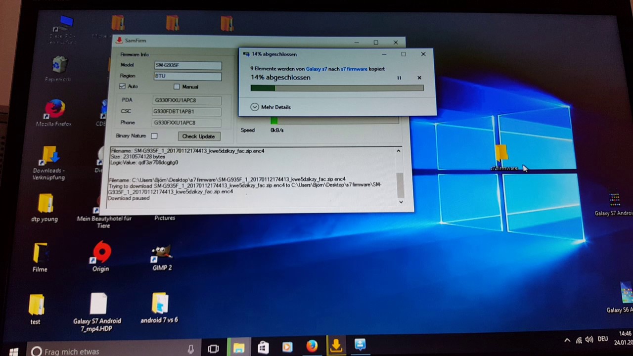
Task: Cancel the copy with the X beside pause
Action: 419,78
